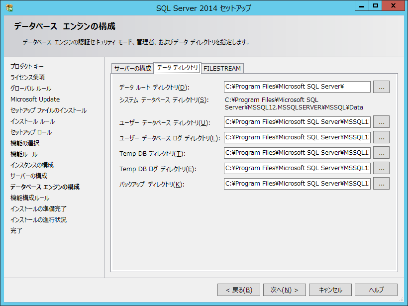Image resolution: width=408 pixels, height=306 pixels.
Task: Open the FILESTREAM tab
Action: (222, 68)
